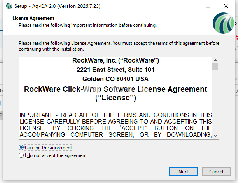Viewport: 238px width, 183px height.
Task: Click the Aq•QA icon in title bar
Action: 9,6
